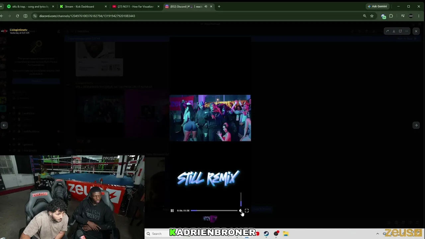
Task: Show hidden system tray icons
Action: pos(378,234)
